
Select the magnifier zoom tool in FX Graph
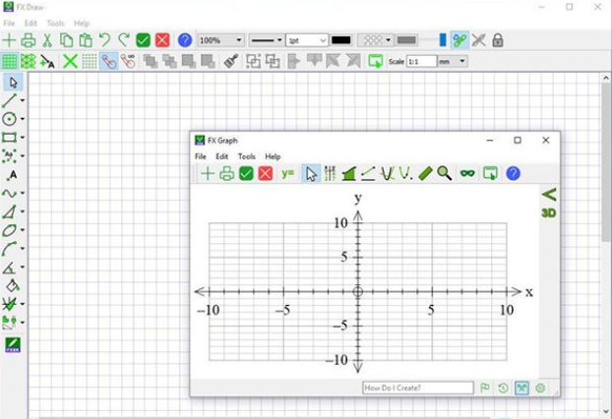click(445, 173)
